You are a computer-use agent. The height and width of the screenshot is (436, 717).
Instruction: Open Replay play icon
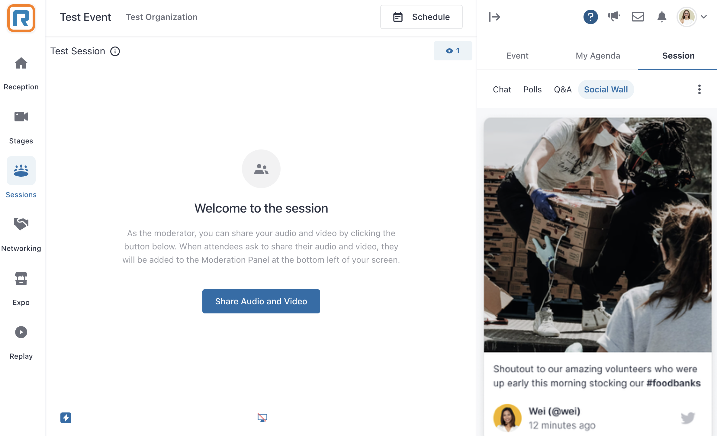pos(21,332)
